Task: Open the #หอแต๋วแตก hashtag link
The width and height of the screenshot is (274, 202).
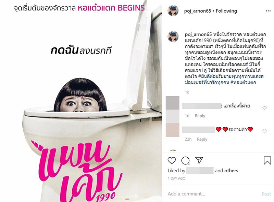Action: tap(243, 82)
